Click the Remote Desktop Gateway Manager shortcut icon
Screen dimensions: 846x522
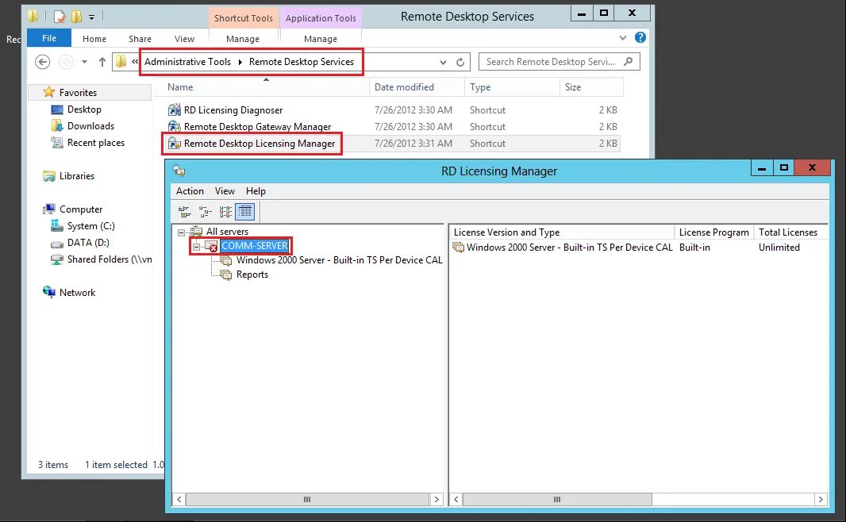(x=175, y=127)
